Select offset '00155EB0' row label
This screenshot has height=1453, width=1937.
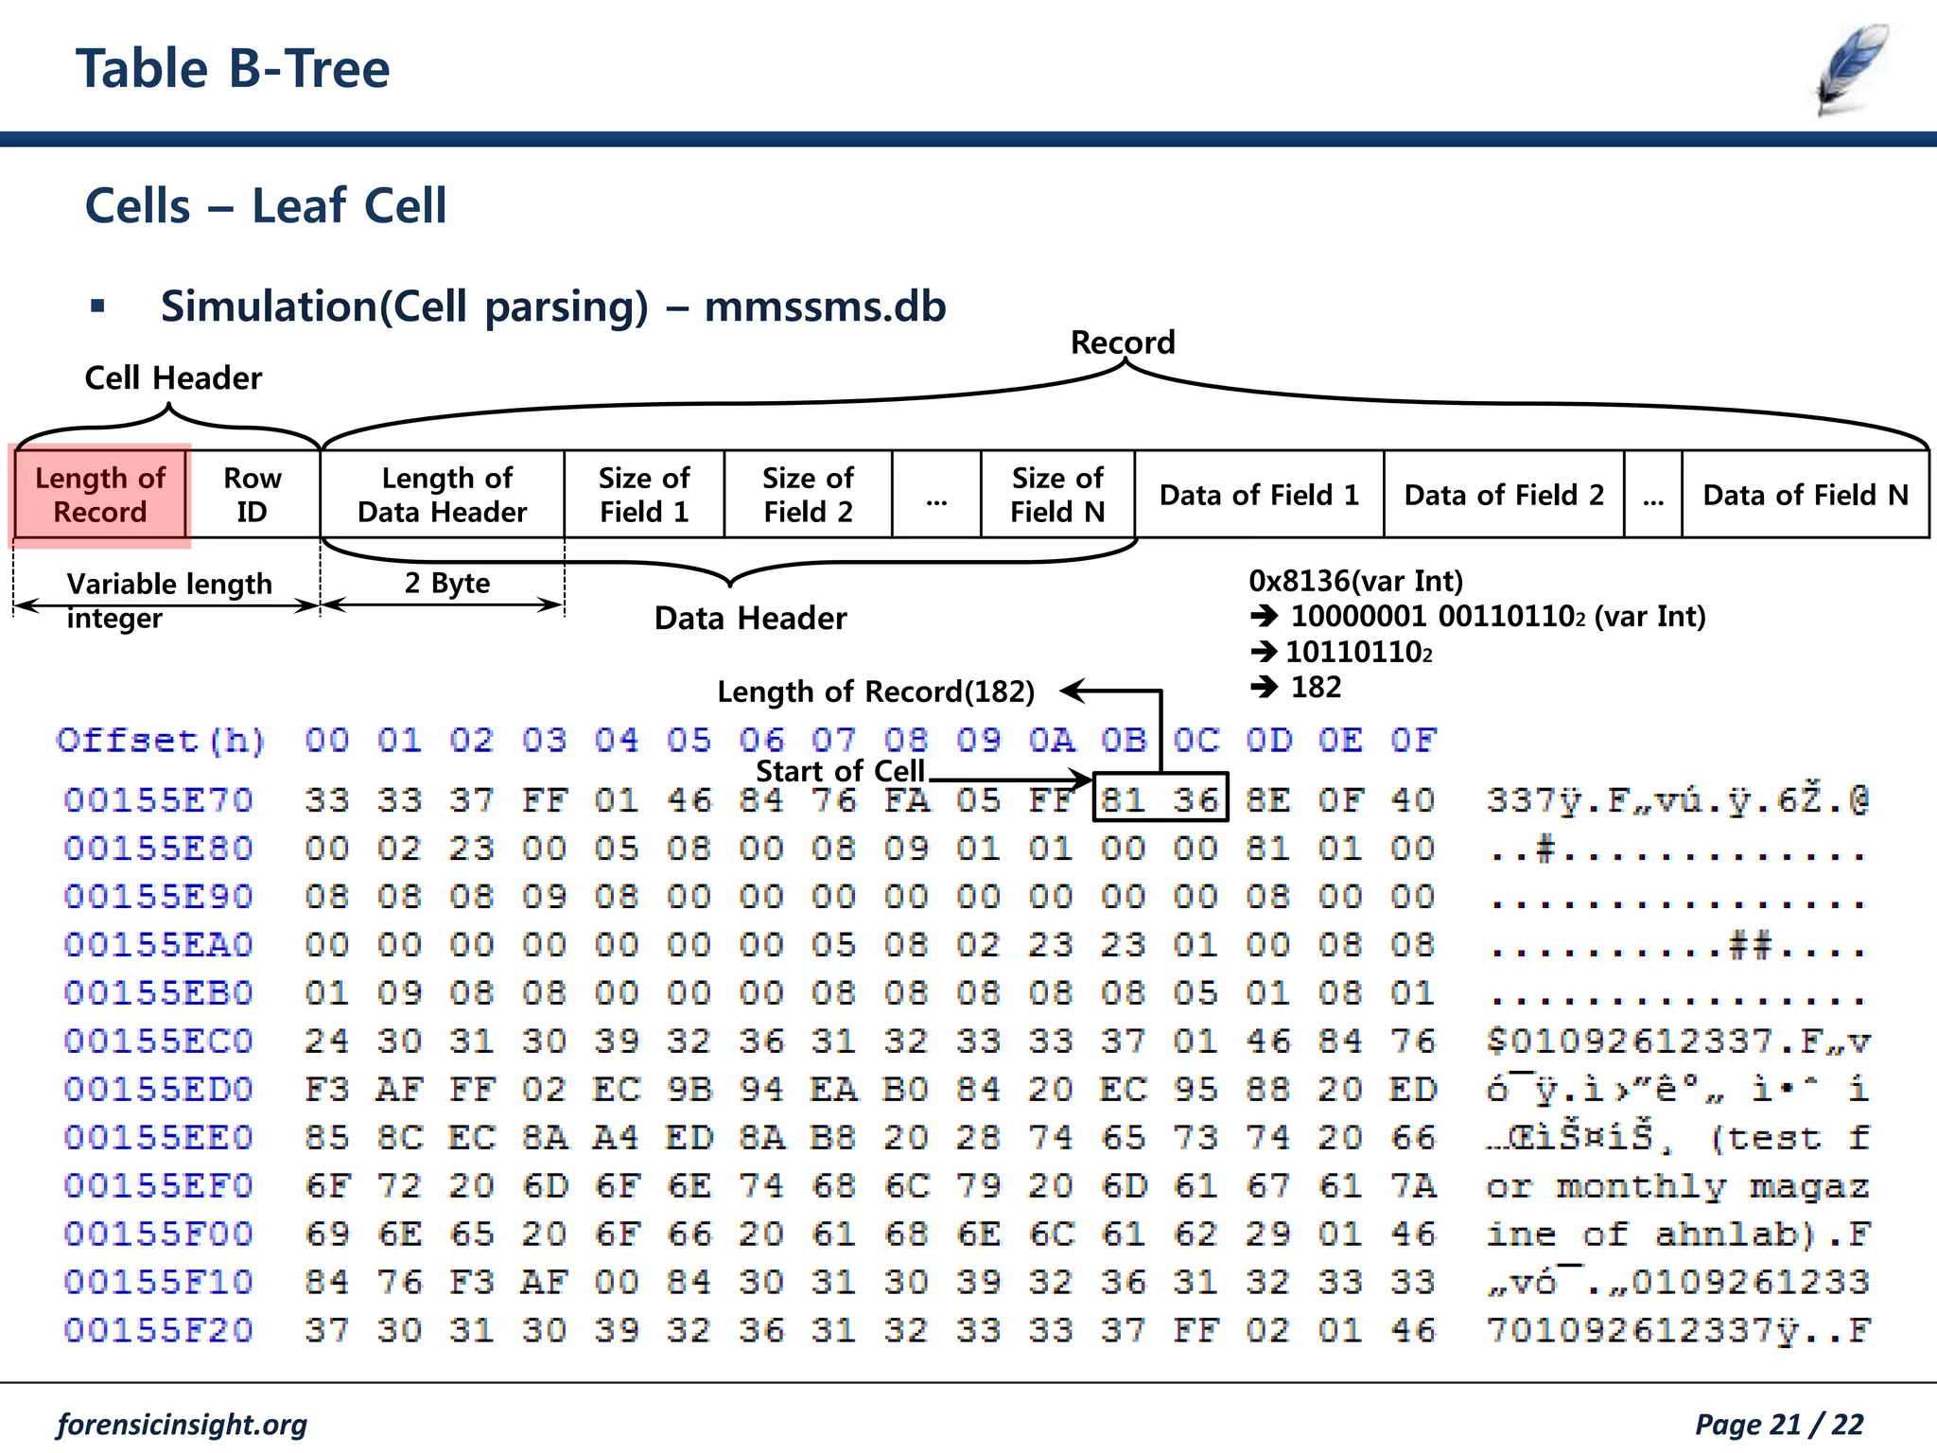pyautogui.click(x=158, y=993)
